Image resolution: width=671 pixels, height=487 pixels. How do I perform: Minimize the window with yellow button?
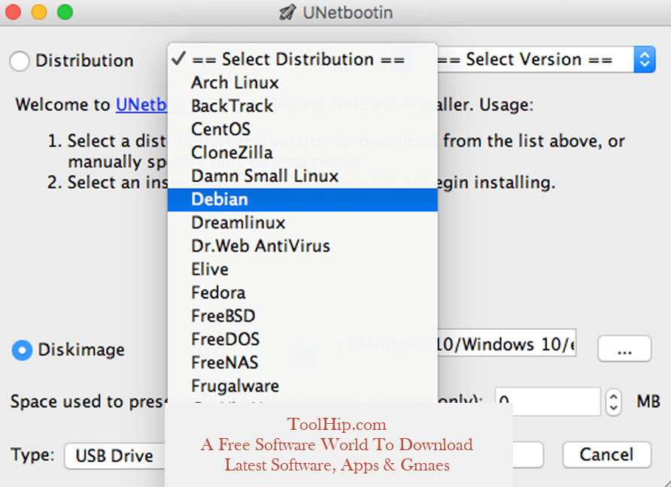tap(39, 11)
